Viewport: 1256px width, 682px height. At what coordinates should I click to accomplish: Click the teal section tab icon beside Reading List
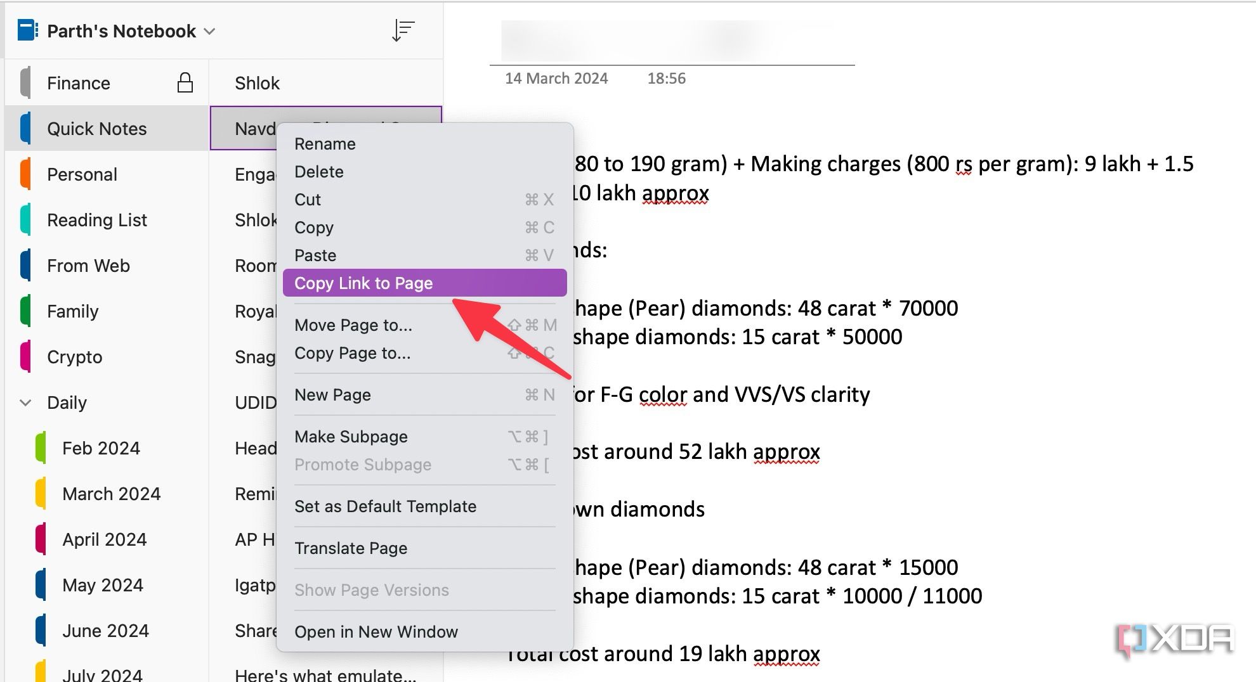click(24, 220)
